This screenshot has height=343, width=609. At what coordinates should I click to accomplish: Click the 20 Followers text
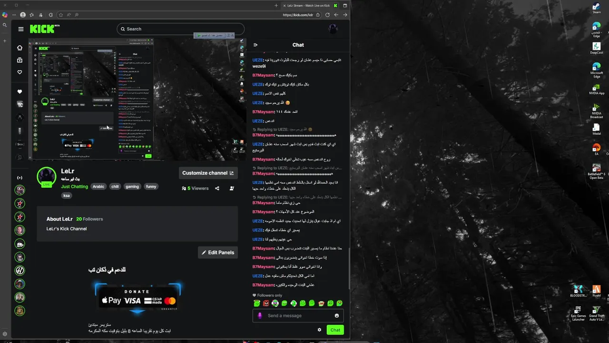pos(89,219)
